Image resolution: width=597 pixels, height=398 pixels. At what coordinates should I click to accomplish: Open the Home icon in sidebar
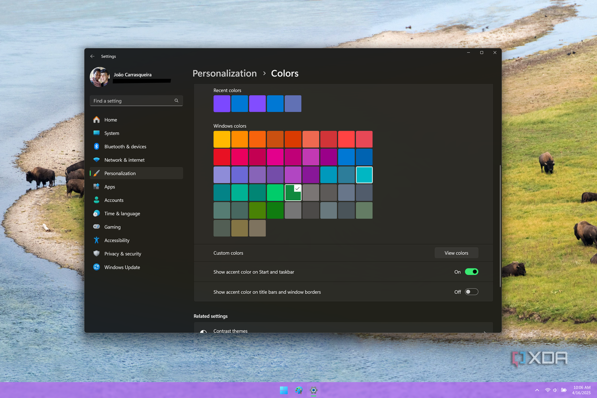[97, 120]
